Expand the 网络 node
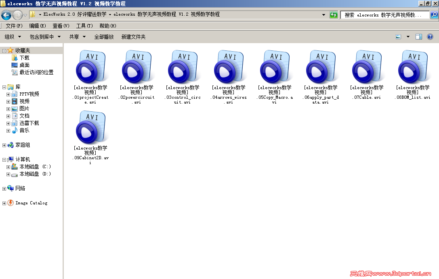Viewport: 439px width, 279px height. point(4,189)
